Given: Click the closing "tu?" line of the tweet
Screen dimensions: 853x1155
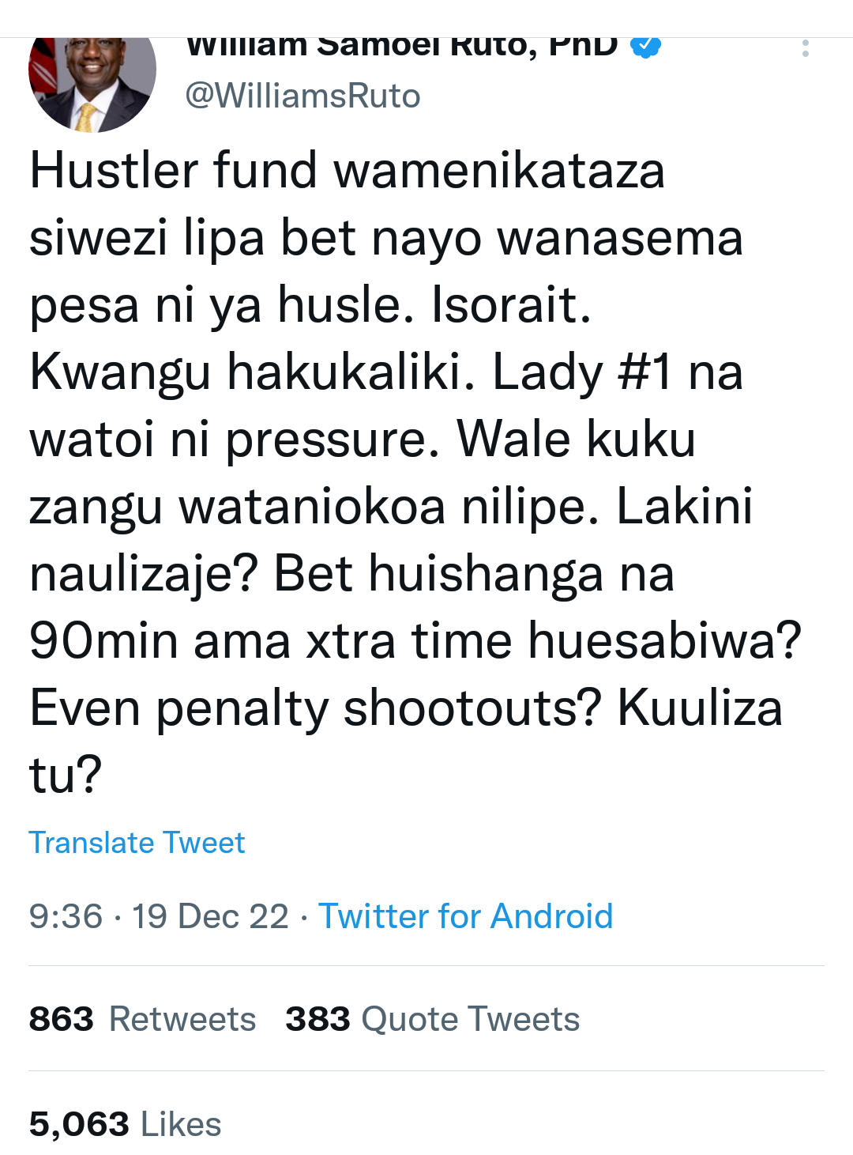Looking at the screenshot, I should tap(66, 775).
